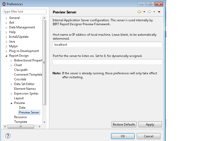Click the back navigation arrow icon
Image resolution: width=215 pixels, height=141 pixels.
pyautogui.click(x=139, y=12)
